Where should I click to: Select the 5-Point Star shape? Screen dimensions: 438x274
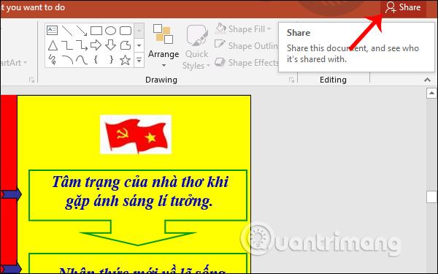126,60
